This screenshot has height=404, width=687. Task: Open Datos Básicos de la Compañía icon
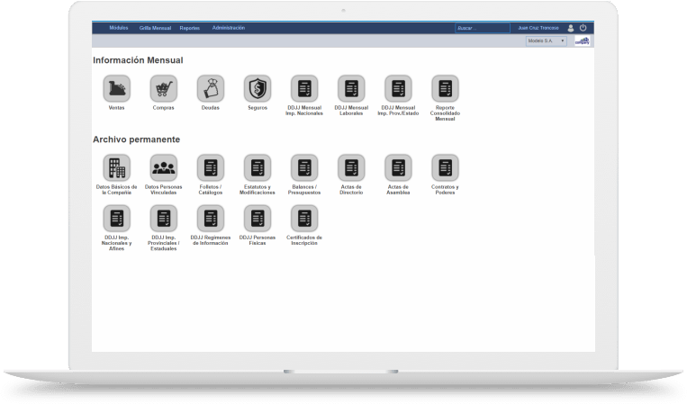tap(116, 167)
